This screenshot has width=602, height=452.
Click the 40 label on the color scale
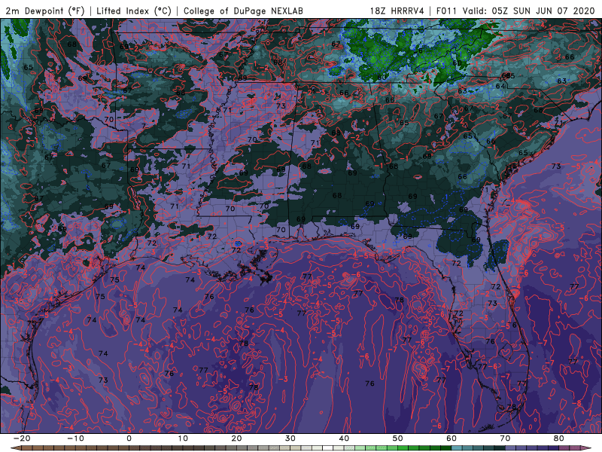344,438
